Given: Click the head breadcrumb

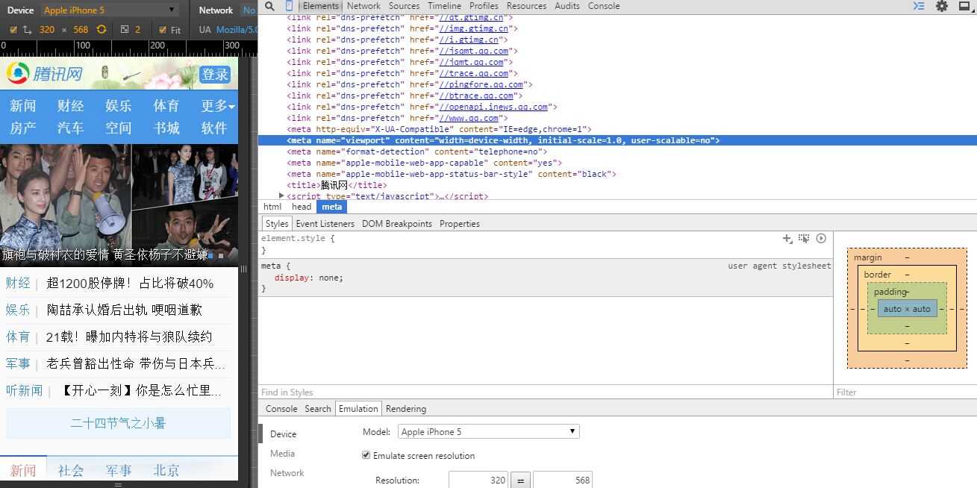Looking at the screenshot, I should [x=302, y=207].
